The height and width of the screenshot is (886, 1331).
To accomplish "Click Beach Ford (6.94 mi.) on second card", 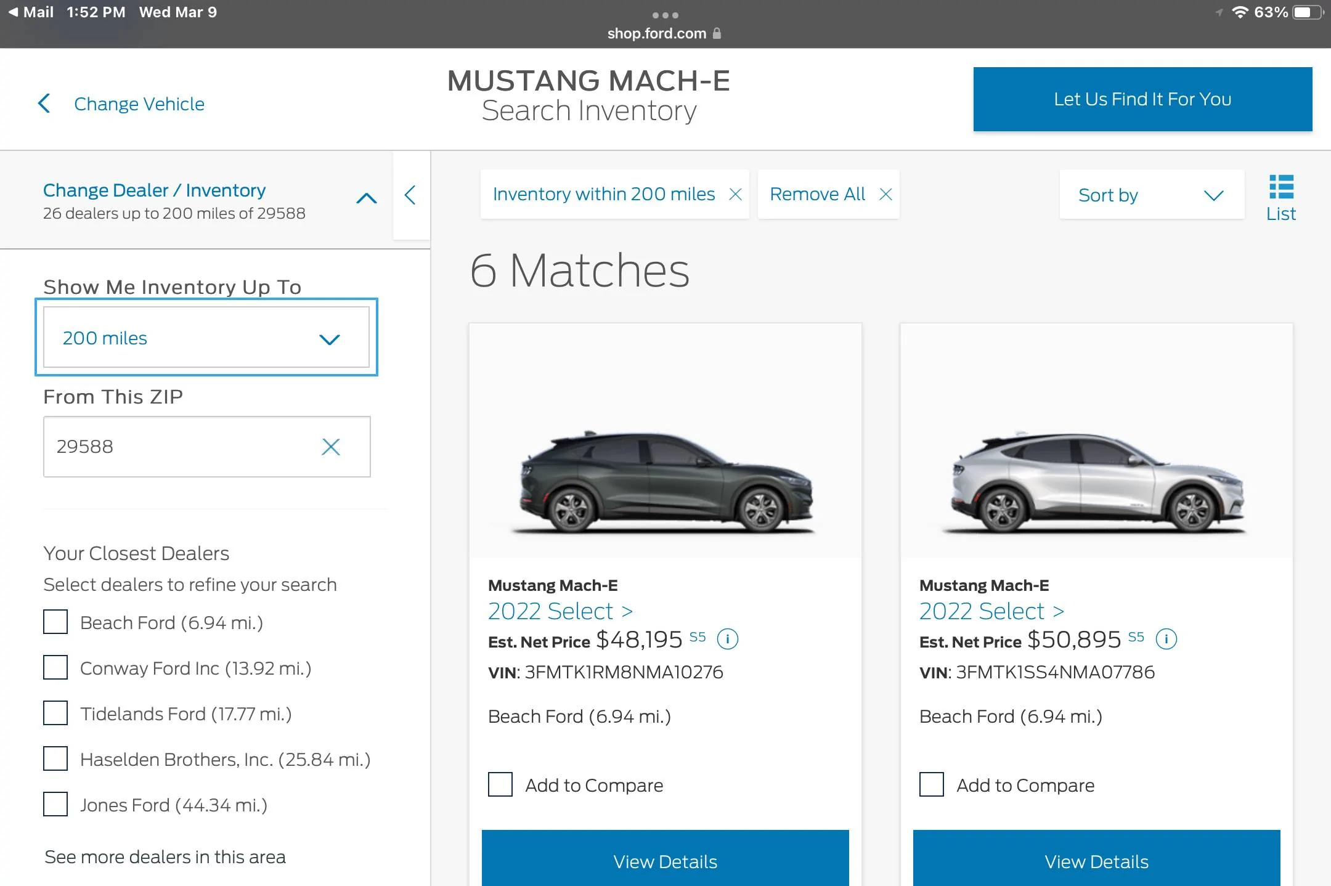I will 1011,717.
